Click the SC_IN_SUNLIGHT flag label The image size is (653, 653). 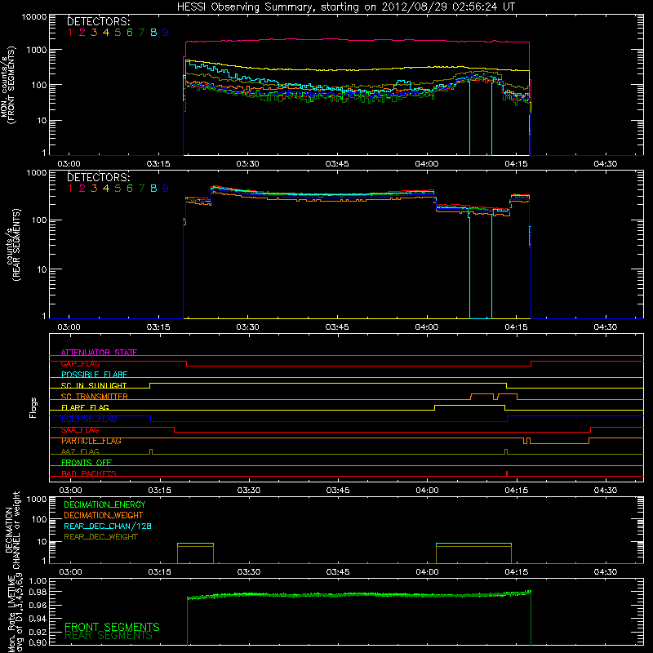(x=93, y=385)
